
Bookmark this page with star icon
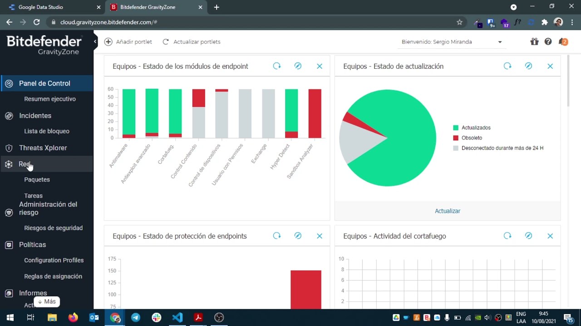pyautogui.click(x=459, y=22)
